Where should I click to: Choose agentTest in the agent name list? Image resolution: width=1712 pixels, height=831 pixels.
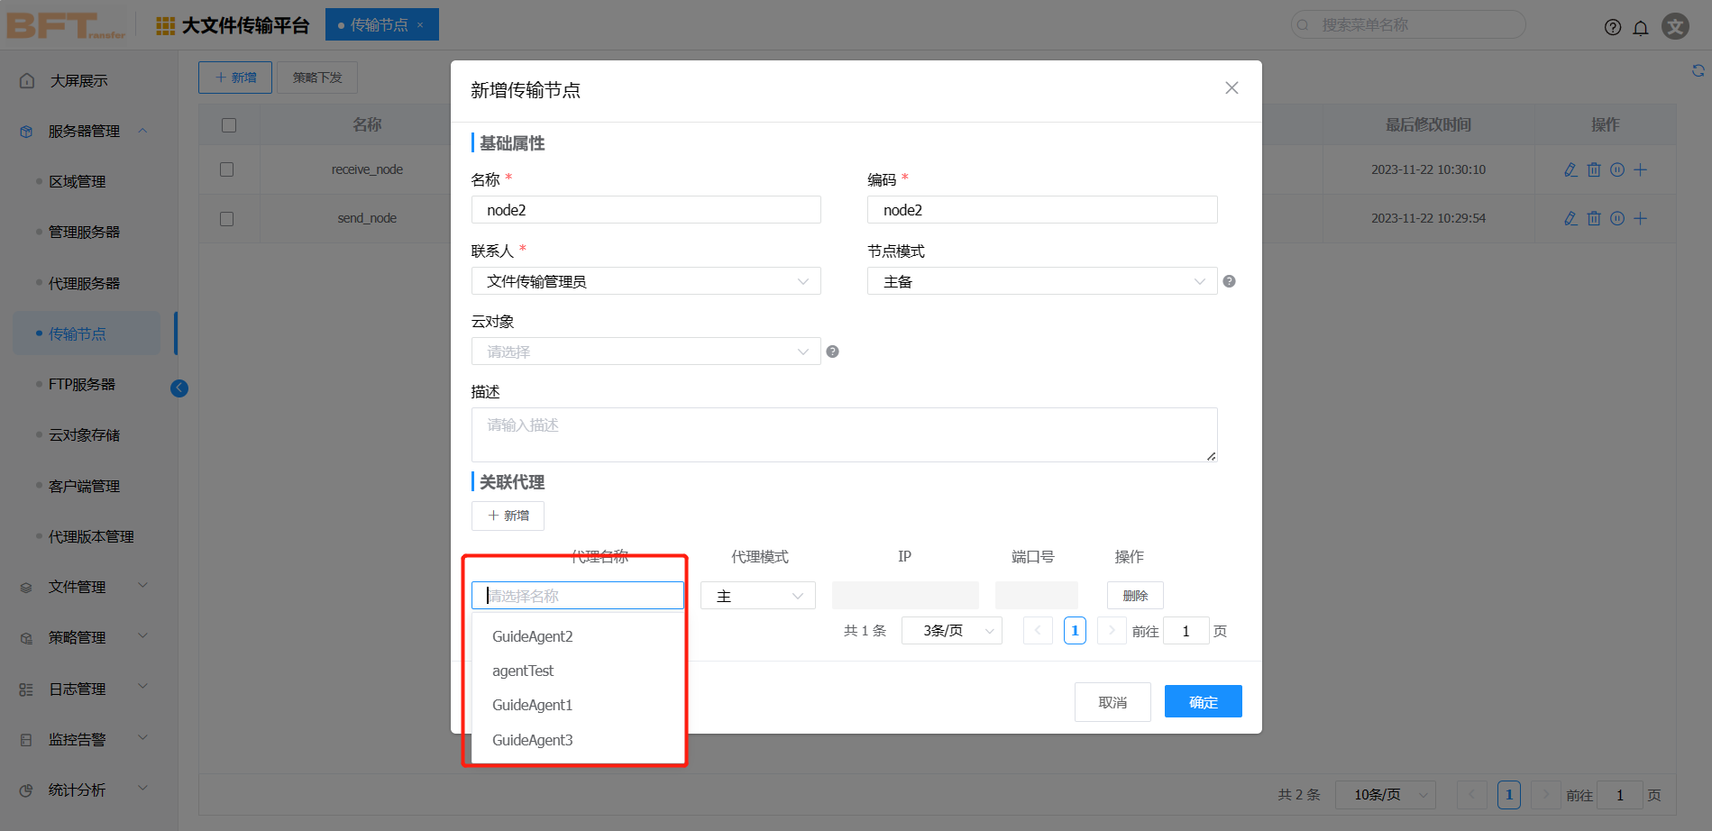[523, 671]
